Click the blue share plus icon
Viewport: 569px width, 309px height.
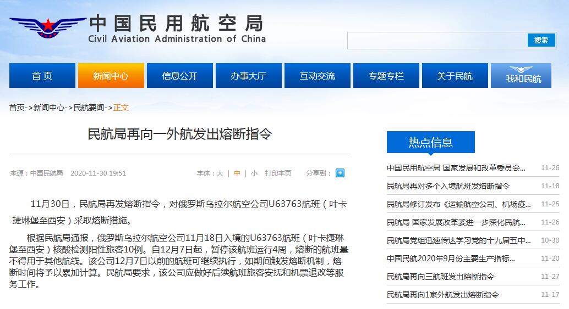click(340, 173)
